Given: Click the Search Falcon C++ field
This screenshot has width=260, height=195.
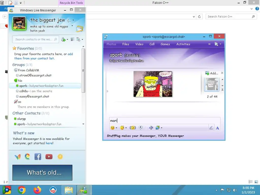Looking at the screenshot, I should (x=231, y=17).
